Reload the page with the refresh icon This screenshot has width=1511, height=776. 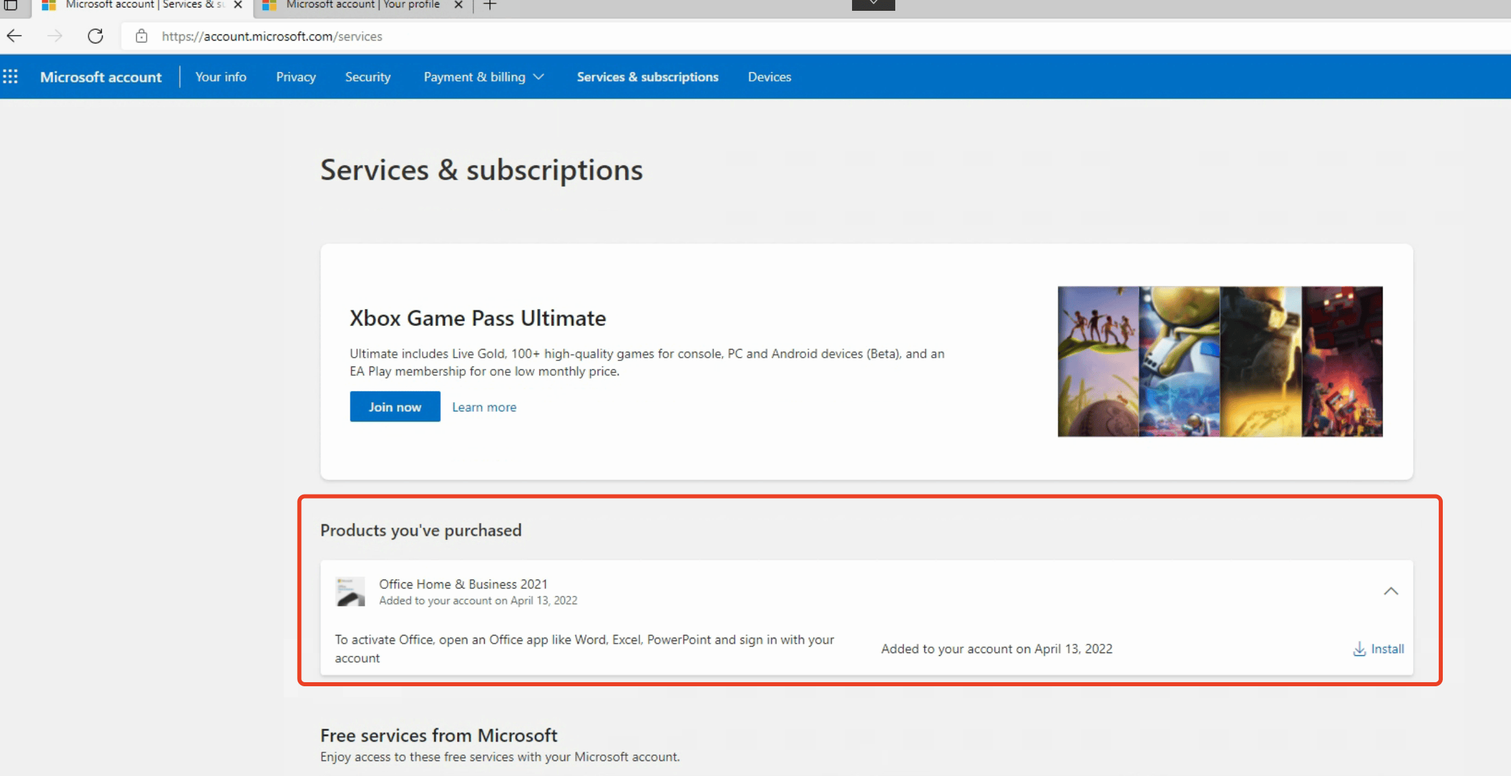click(x=95, y=36)
